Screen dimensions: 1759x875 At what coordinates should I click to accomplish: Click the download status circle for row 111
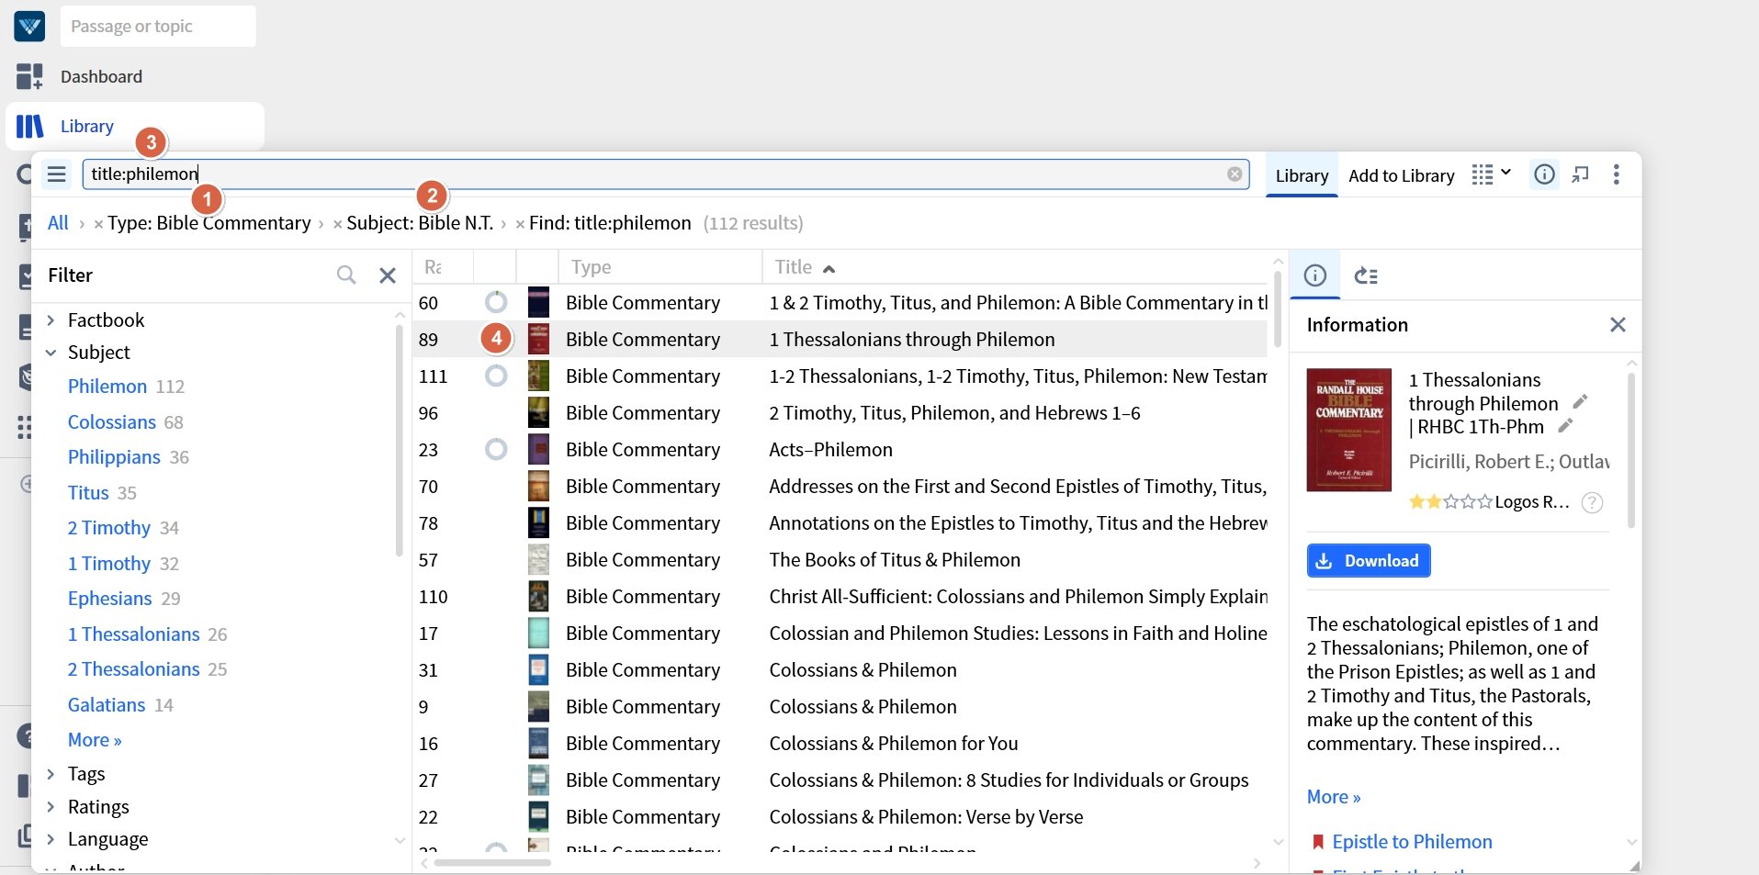496,376
